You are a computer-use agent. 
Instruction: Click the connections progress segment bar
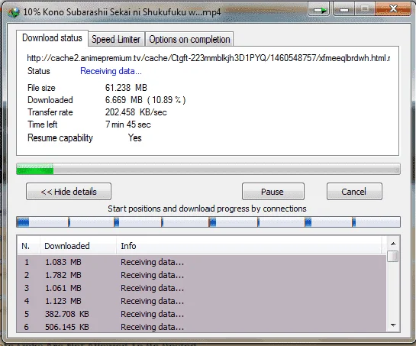[x=208, y=222]
